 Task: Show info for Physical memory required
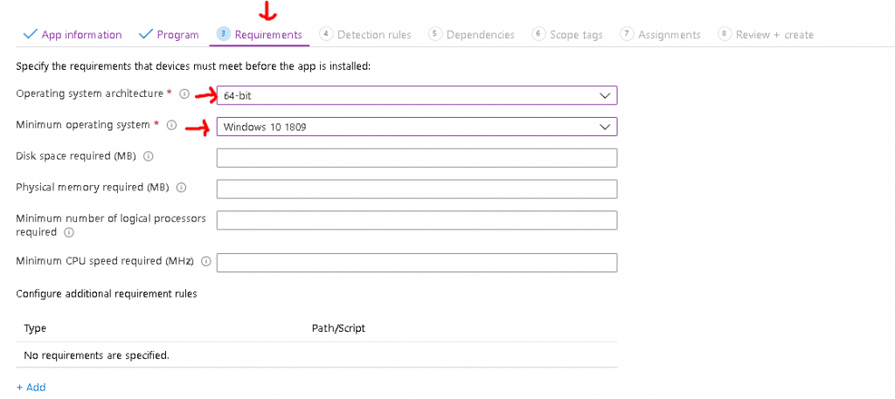(x=182, y=187)
